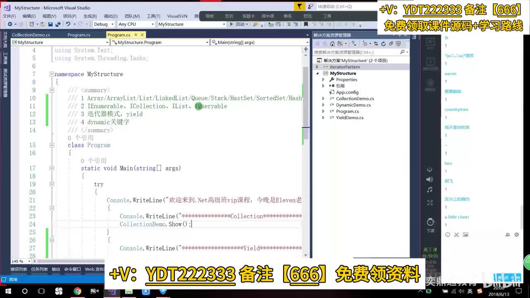Click the speaker volume icon in side panel
The image size is (530, 298).
point(430,179)
